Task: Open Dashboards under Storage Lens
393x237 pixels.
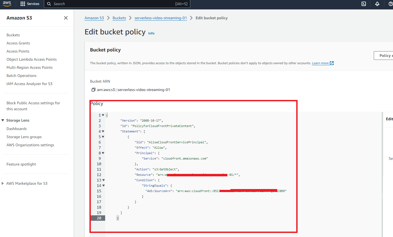Action: pos(17,129)
